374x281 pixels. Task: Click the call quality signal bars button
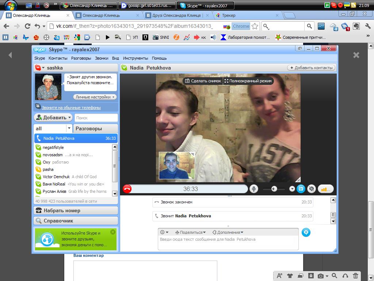pyautogui.click(x=325, y=189)
